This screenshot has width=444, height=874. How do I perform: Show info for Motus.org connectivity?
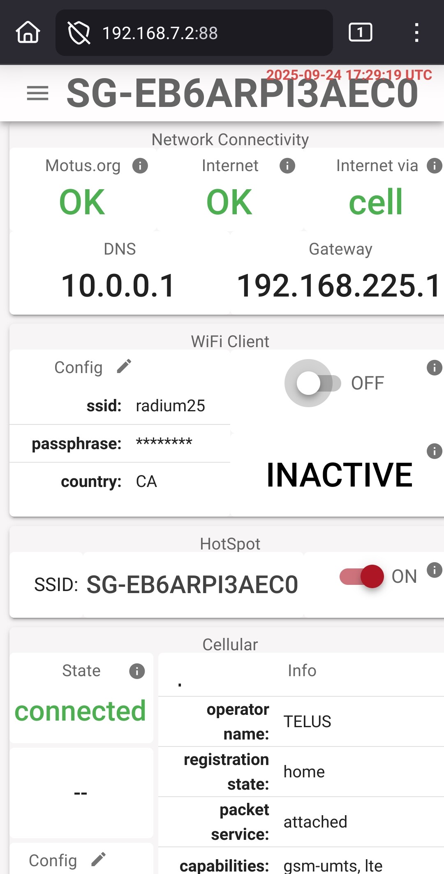click(x=140, y=166)
